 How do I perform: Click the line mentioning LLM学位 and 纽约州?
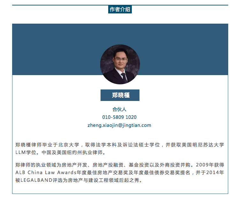[x=60, y=152]
